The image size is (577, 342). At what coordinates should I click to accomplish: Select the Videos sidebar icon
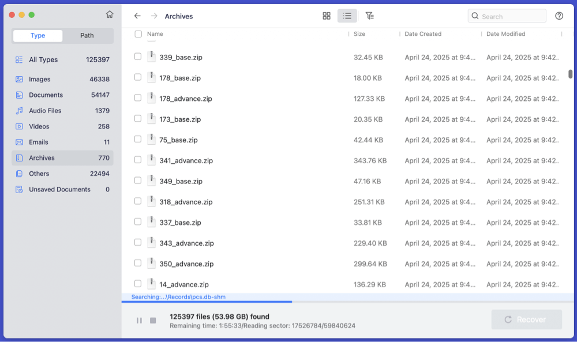click(19, 126)
